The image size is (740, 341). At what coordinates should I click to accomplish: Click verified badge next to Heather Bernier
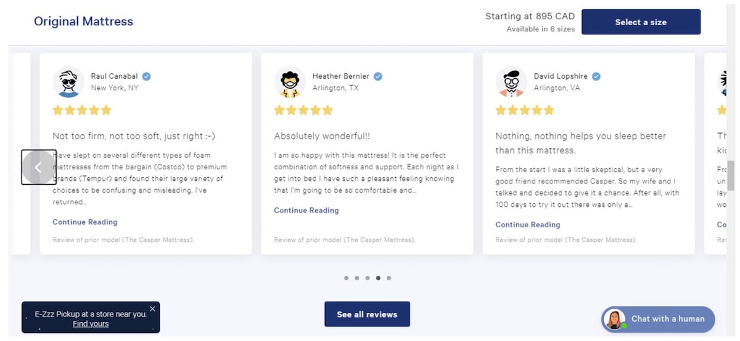(378, 76)
